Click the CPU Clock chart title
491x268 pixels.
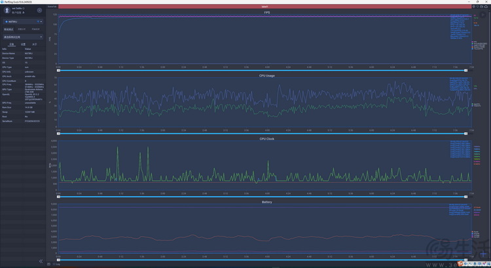(267, 139)
